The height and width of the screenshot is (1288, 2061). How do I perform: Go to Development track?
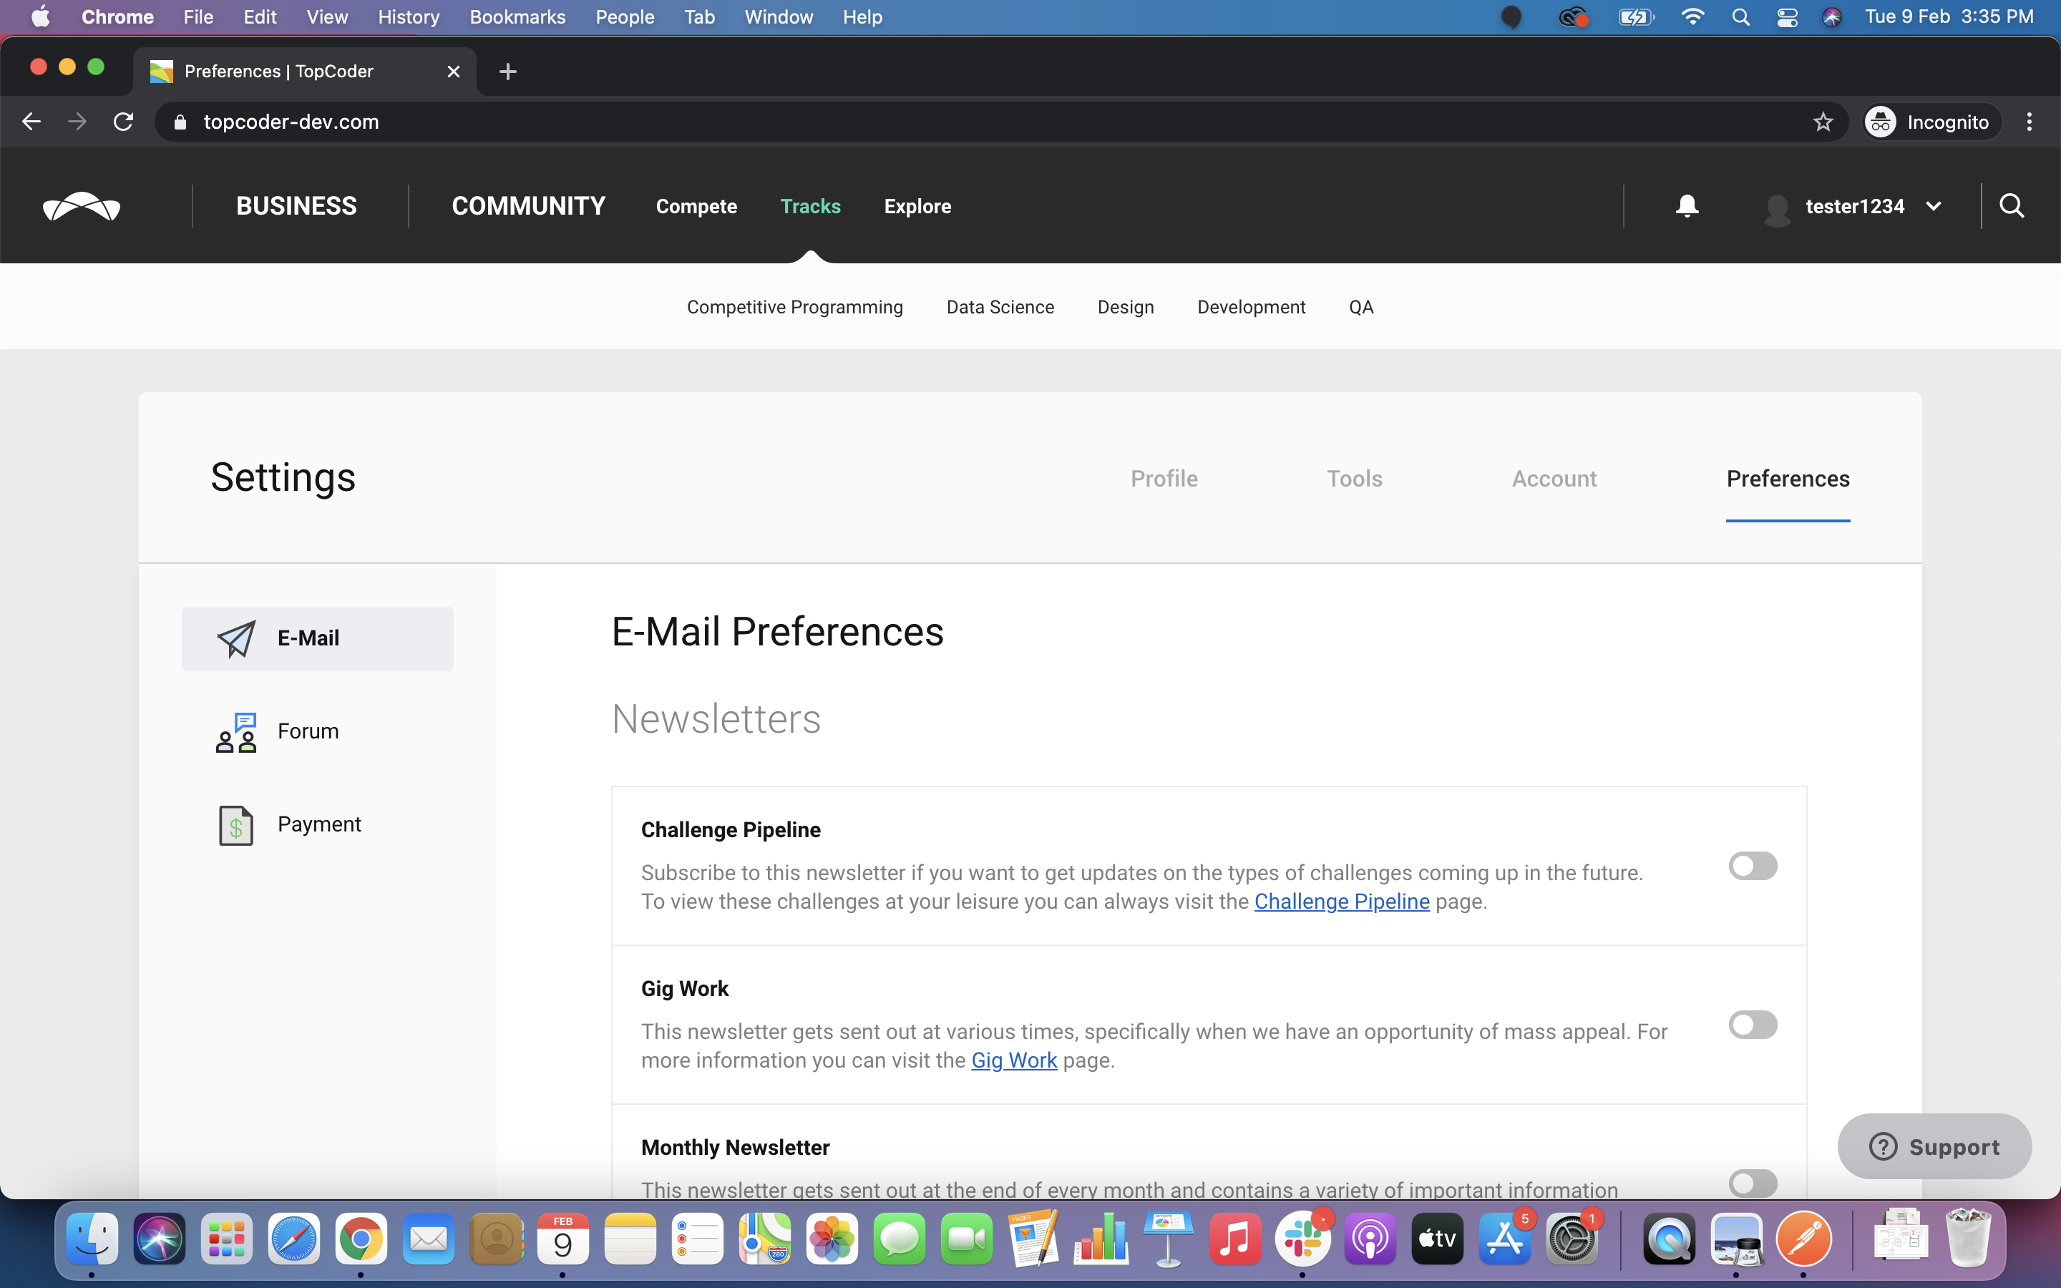[1251, 307]
